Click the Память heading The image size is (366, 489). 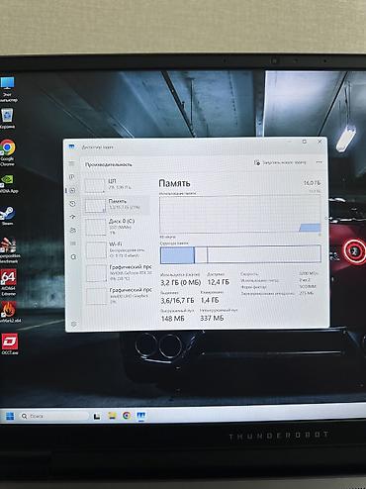coord(174,183)
